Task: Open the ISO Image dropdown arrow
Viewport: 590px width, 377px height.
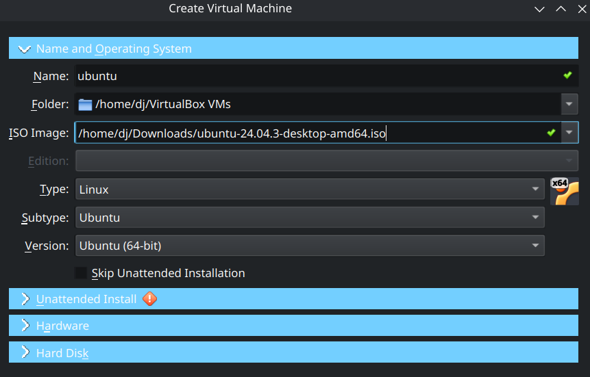Action: (x=569, y=132)
